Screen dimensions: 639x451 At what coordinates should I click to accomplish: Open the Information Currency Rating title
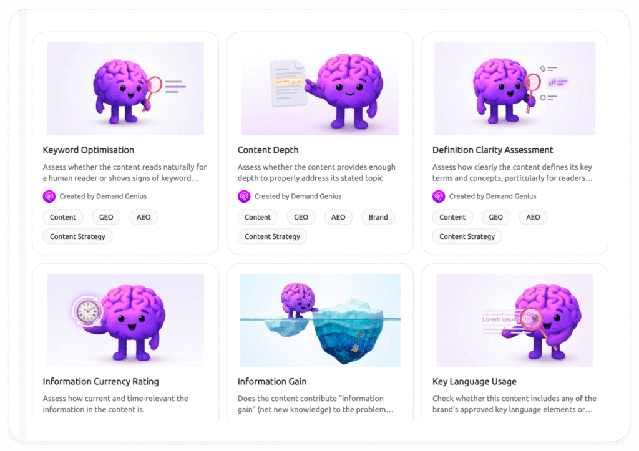point(100,381)
